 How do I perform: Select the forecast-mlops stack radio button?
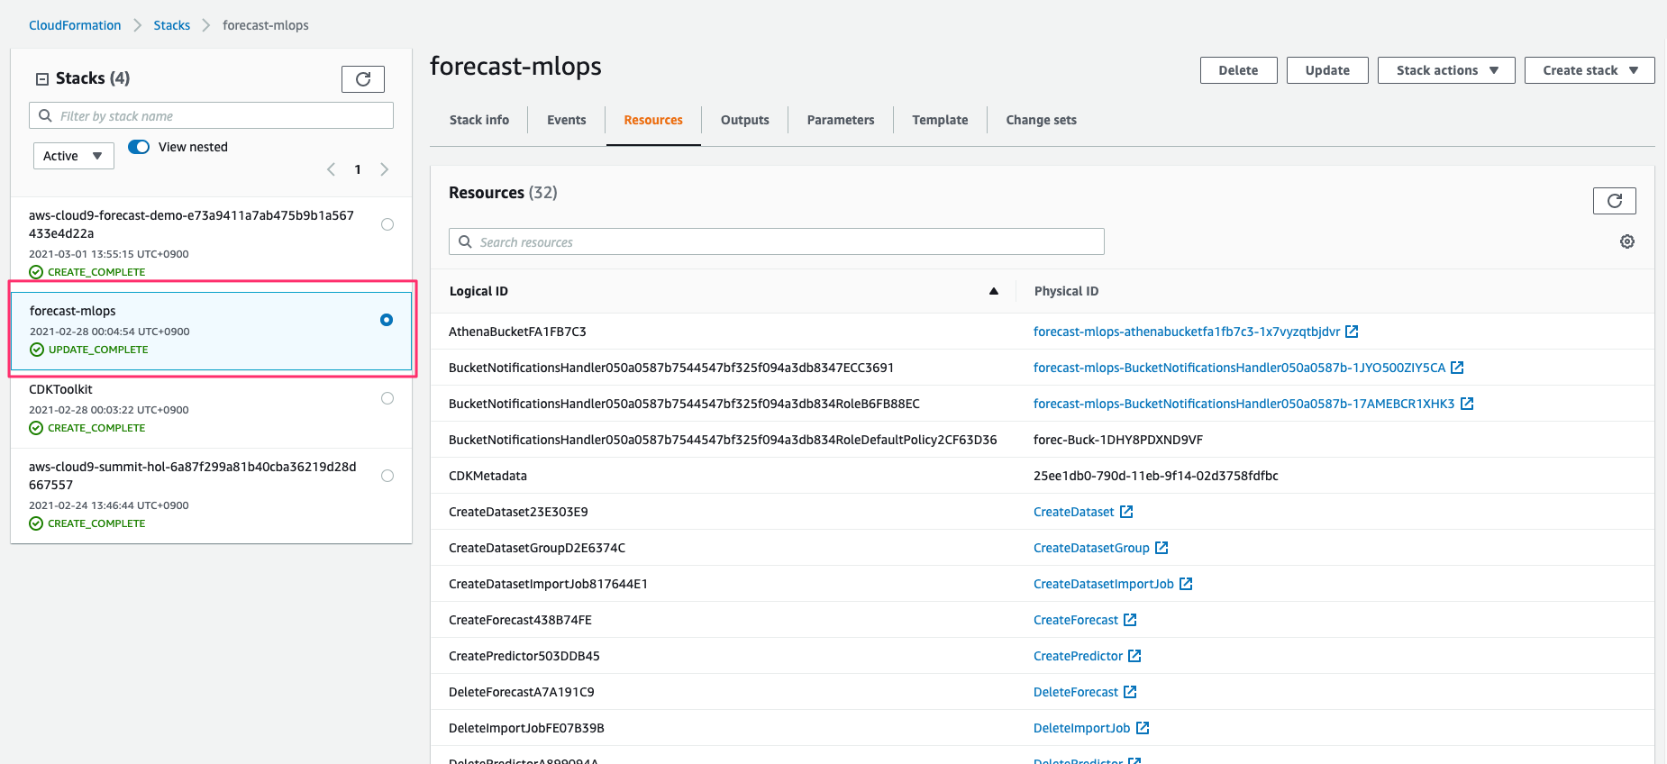click(x=387, y=320)
